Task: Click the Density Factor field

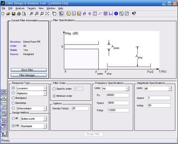Action: click(x=80, y=108)
